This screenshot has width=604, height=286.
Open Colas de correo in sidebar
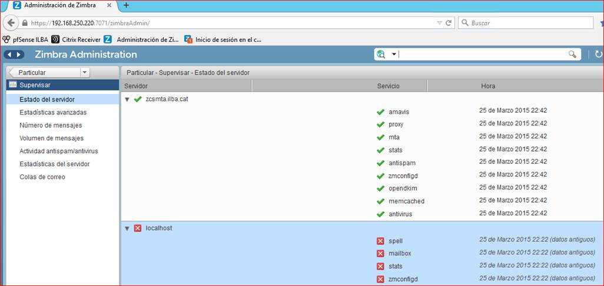point(42,177)
